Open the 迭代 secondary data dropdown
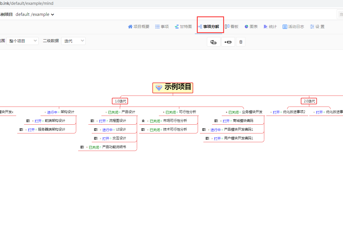This screenshot has width=343, height=225. 73,41
